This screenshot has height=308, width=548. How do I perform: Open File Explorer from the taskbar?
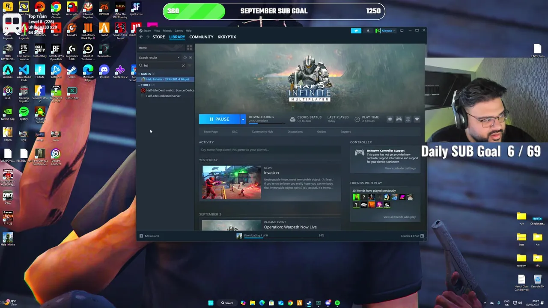pos(253,303)
